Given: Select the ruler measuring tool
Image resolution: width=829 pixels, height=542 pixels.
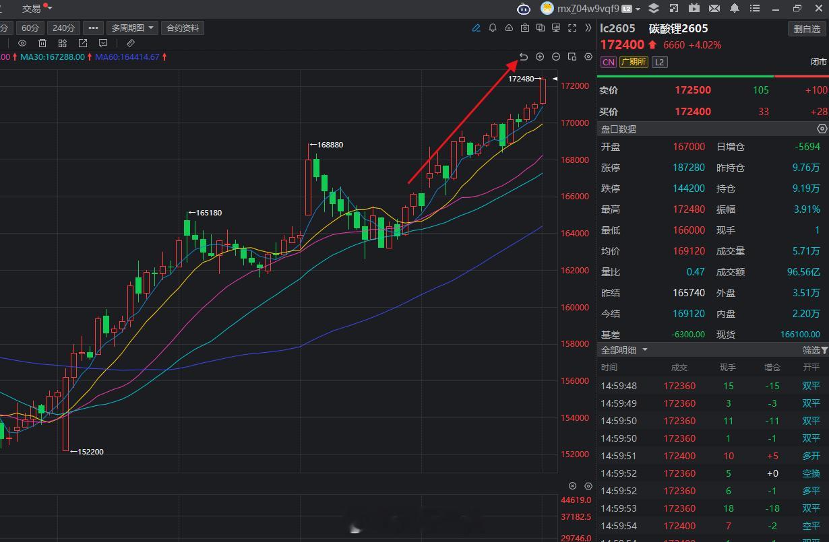Looking at the screenshot, I should click(131, 43).
